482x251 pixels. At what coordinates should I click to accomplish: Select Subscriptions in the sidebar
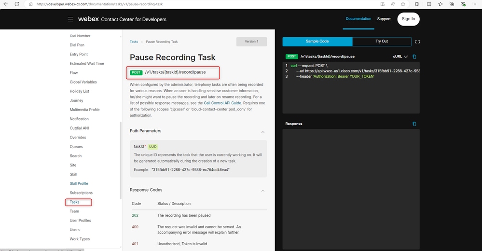pyautogui.click(x=81, y=193)
